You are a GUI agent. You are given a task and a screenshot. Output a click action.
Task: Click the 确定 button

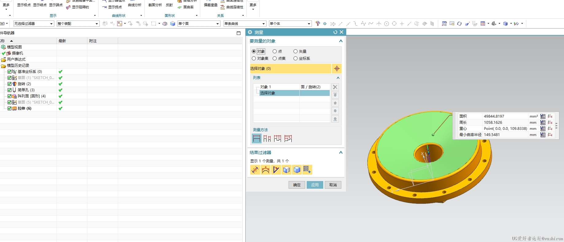pos(297,185)
